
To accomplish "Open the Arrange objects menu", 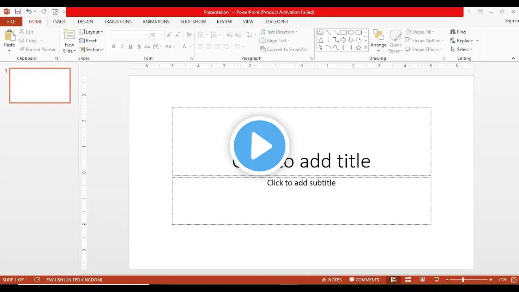I will click(378, 41).
